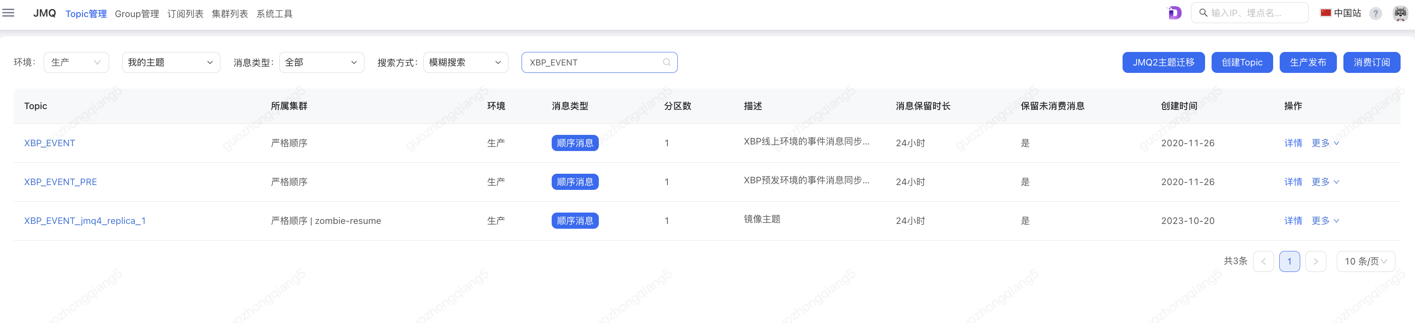Click the search magnifier in topic search box

[x=666, y=62]
